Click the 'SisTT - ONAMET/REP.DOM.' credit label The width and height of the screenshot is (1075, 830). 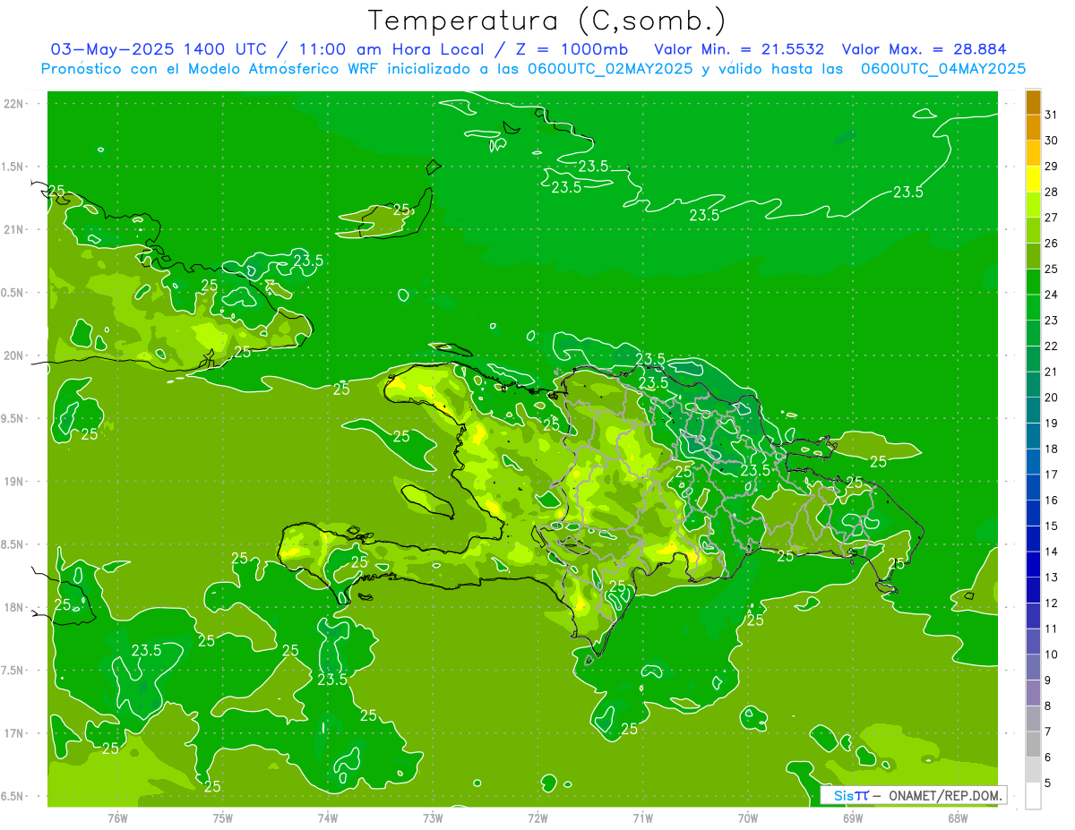(913, 795)
